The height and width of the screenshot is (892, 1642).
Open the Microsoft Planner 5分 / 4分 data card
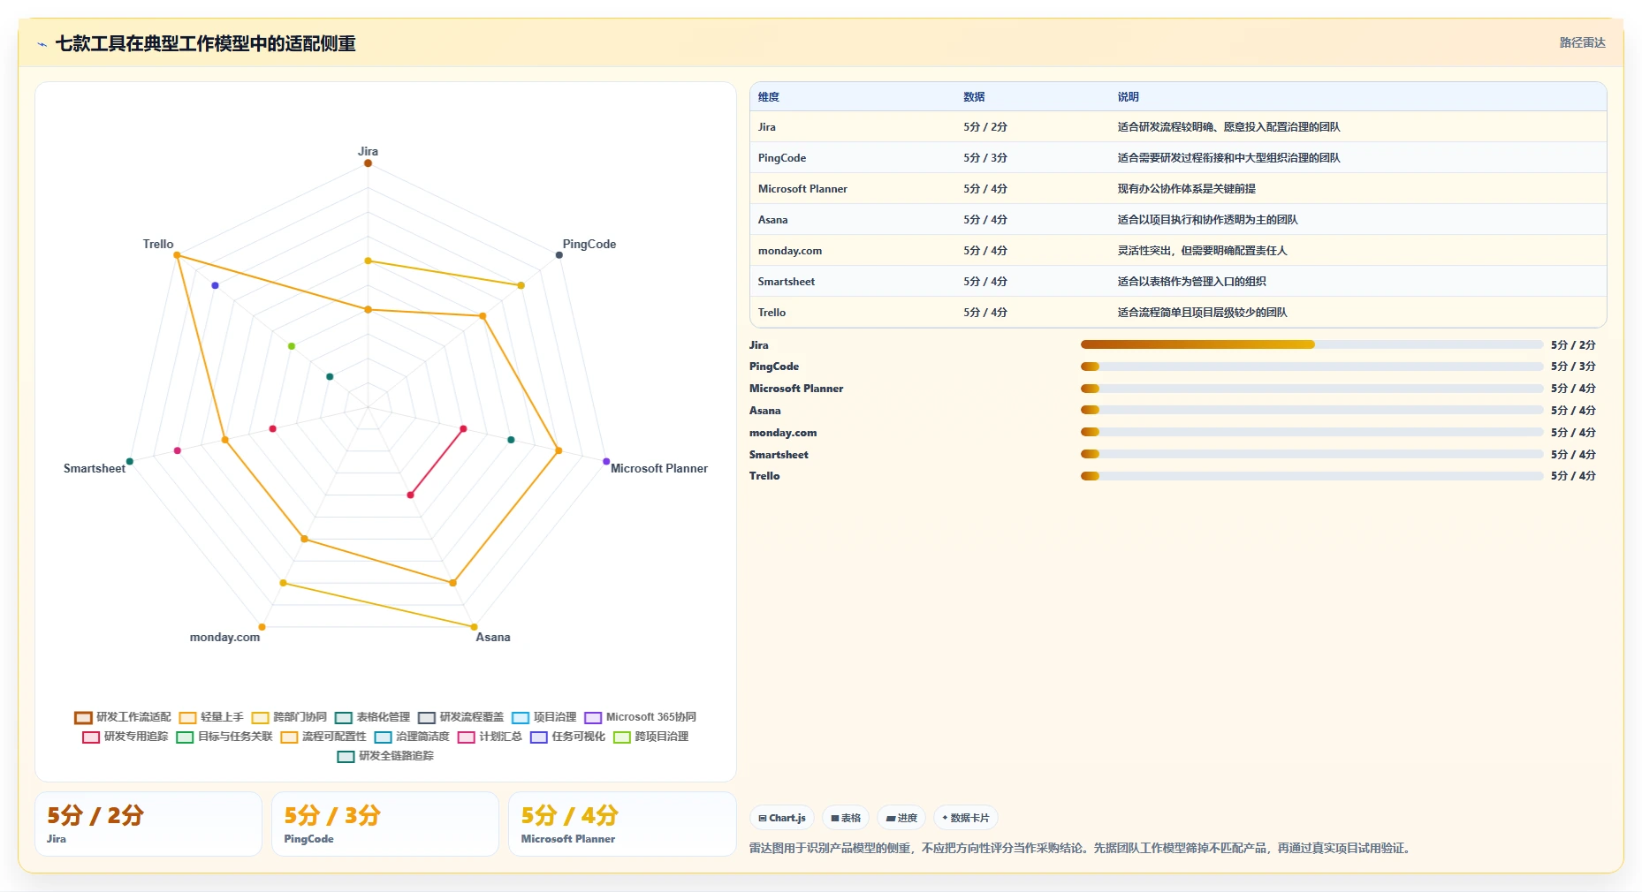[622, 824]
